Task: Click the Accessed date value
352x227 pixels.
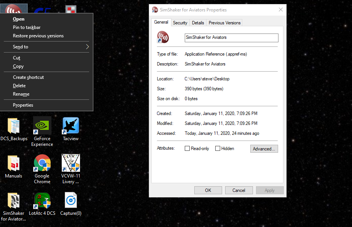Action: pyautogui.click(x=222, y=133)
